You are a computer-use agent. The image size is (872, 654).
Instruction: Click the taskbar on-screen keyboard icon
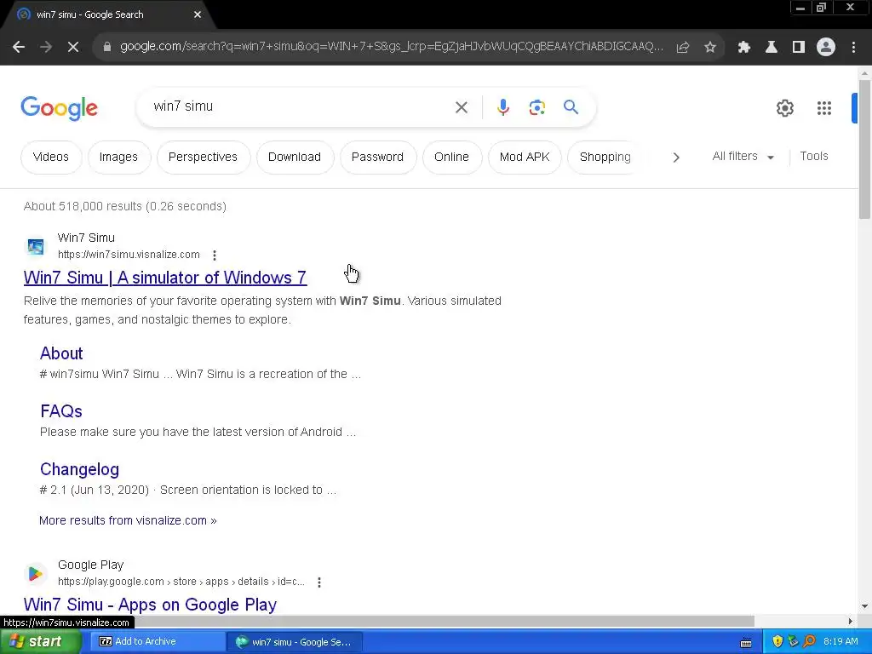tap(746, 643)
